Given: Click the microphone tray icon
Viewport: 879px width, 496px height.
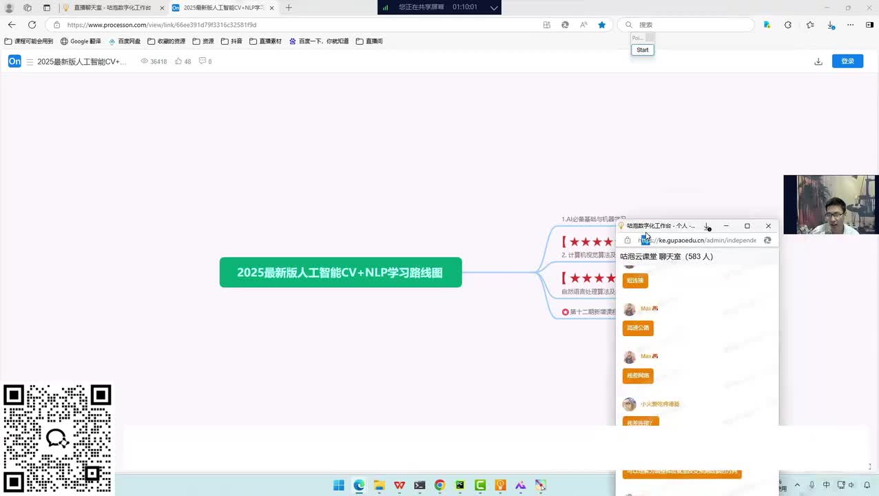Looking at the screenshot, I should 812,485.
